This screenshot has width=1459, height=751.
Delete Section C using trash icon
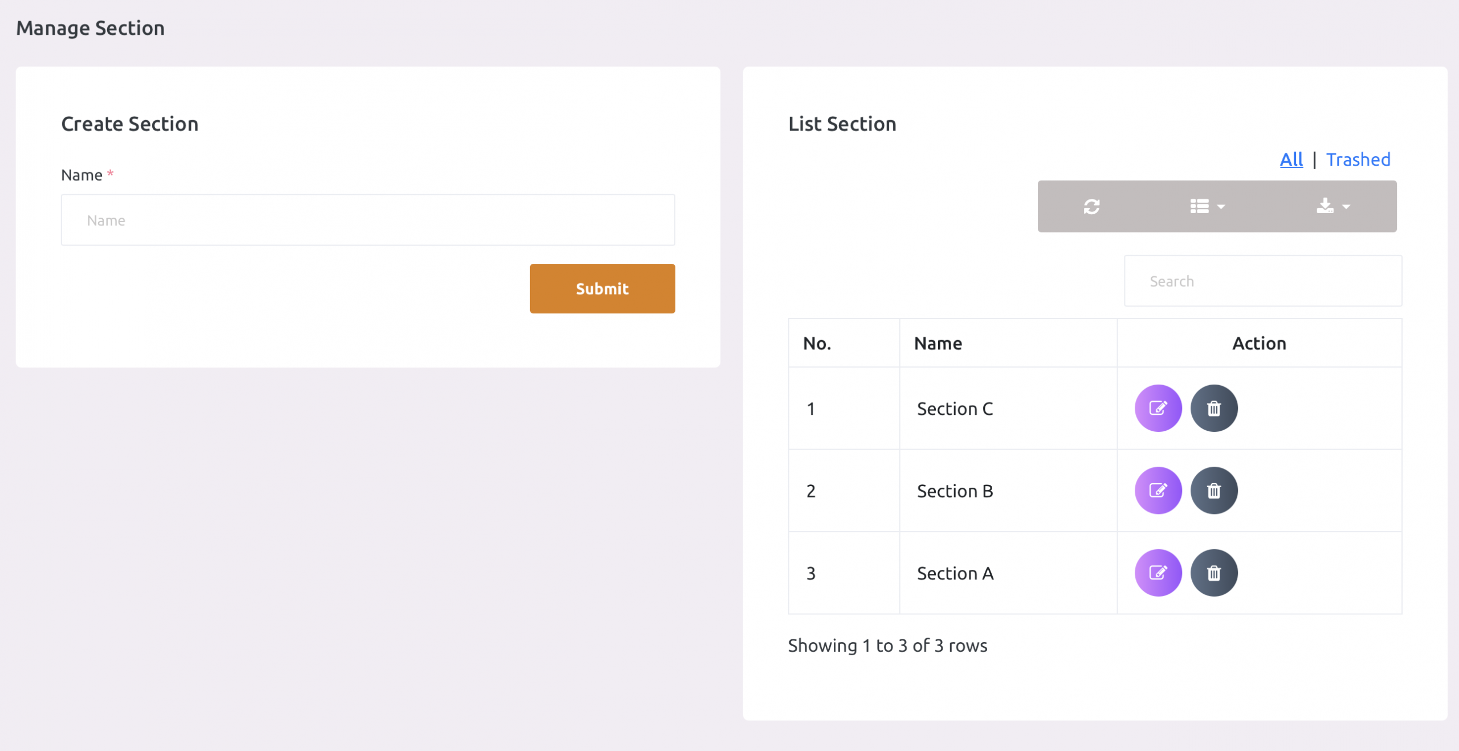[1213, 408]
